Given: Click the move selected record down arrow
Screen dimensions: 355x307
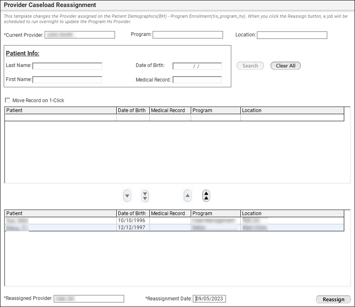Looking at the screenshot, I should pos(127,196).
